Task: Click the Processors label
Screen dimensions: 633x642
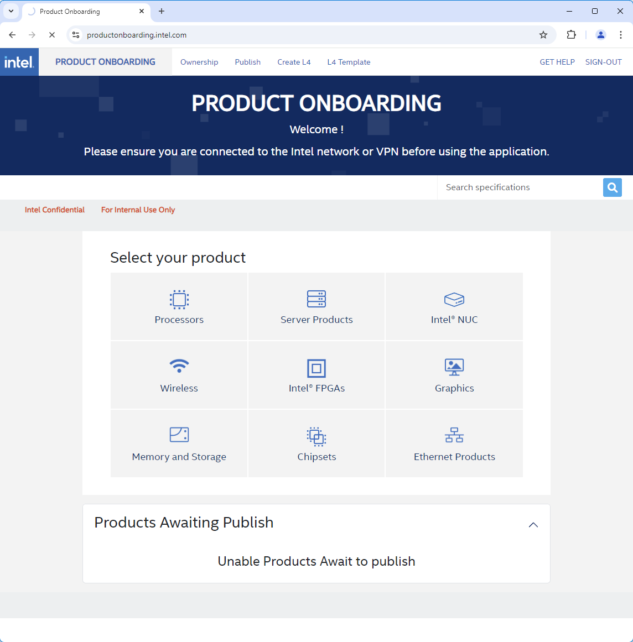Action: coord(179,320)
